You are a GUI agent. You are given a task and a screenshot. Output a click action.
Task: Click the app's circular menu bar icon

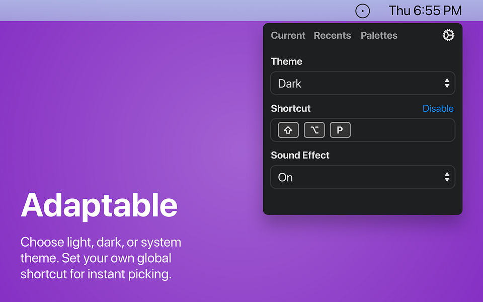point(362,11)
